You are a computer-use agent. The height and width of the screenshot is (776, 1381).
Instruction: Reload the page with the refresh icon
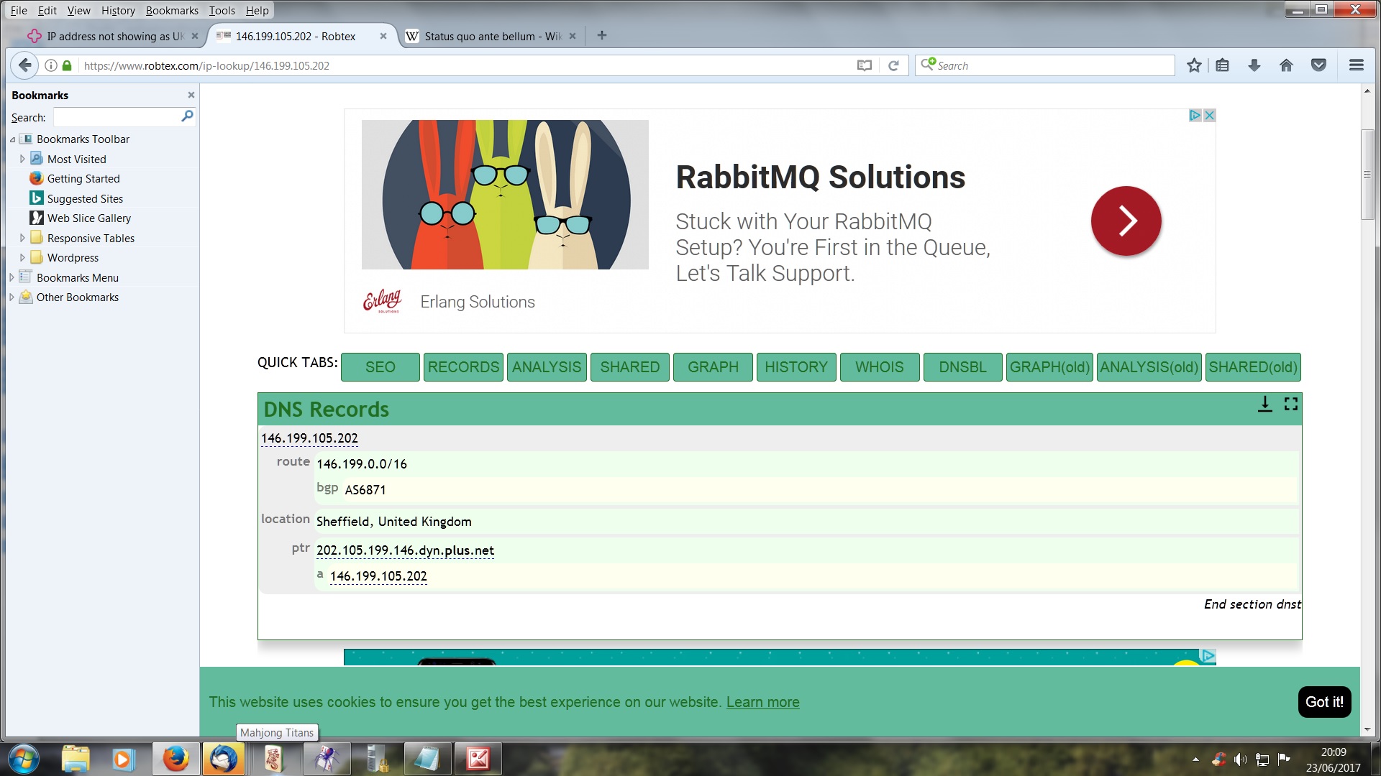pos(893,65)
